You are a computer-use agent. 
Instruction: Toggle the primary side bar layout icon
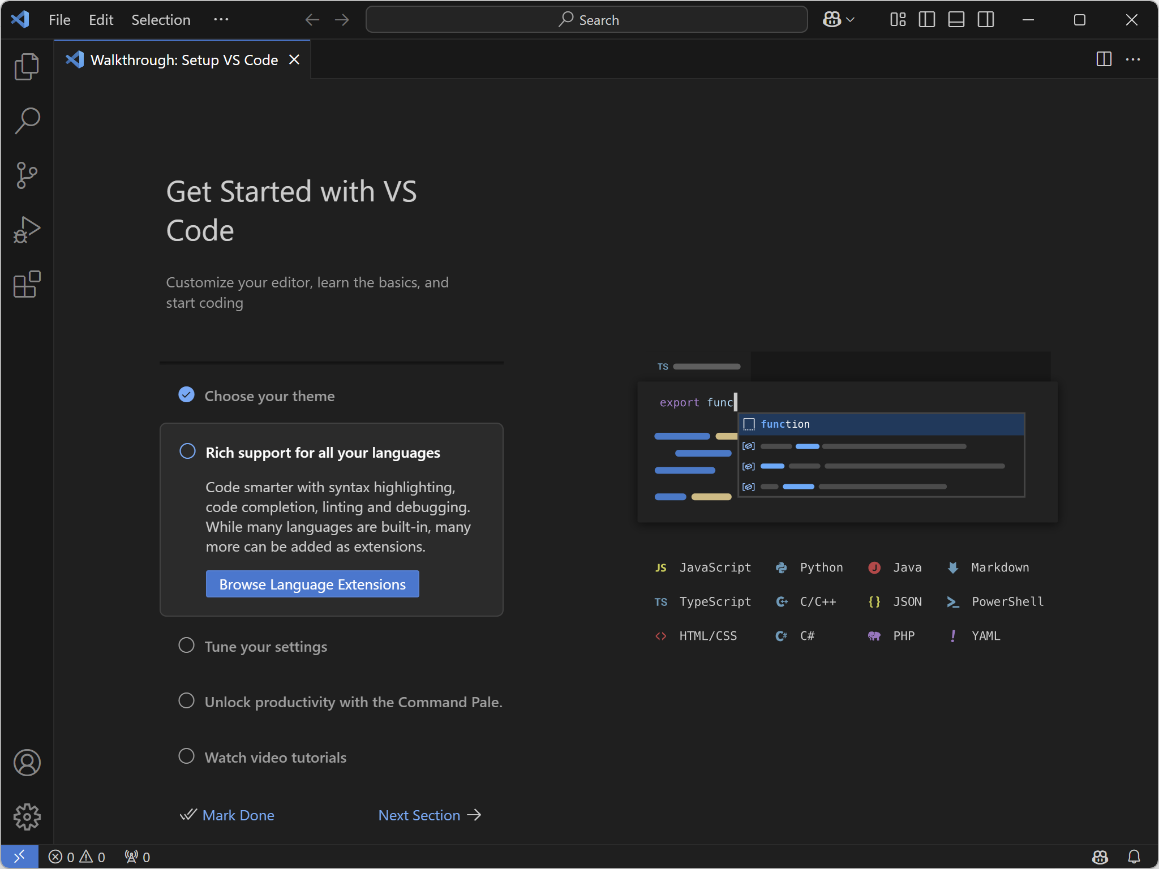point(926,20)
